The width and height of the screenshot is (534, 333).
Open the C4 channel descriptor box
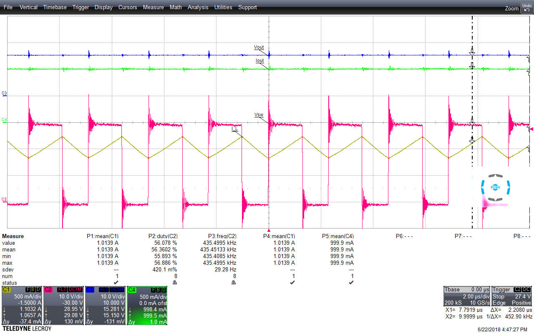click(147, 306)
